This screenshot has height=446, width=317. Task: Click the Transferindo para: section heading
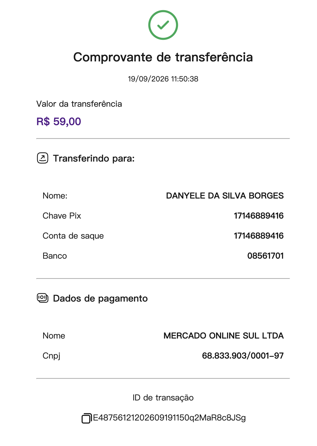point(94,158)
